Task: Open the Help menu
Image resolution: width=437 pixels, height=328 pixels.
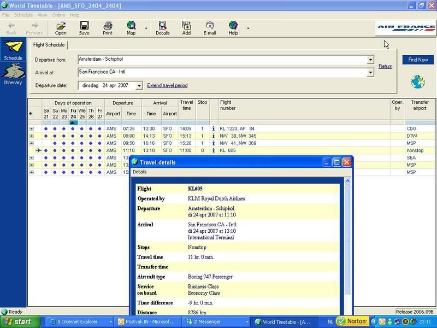Action: coord(74,15)
